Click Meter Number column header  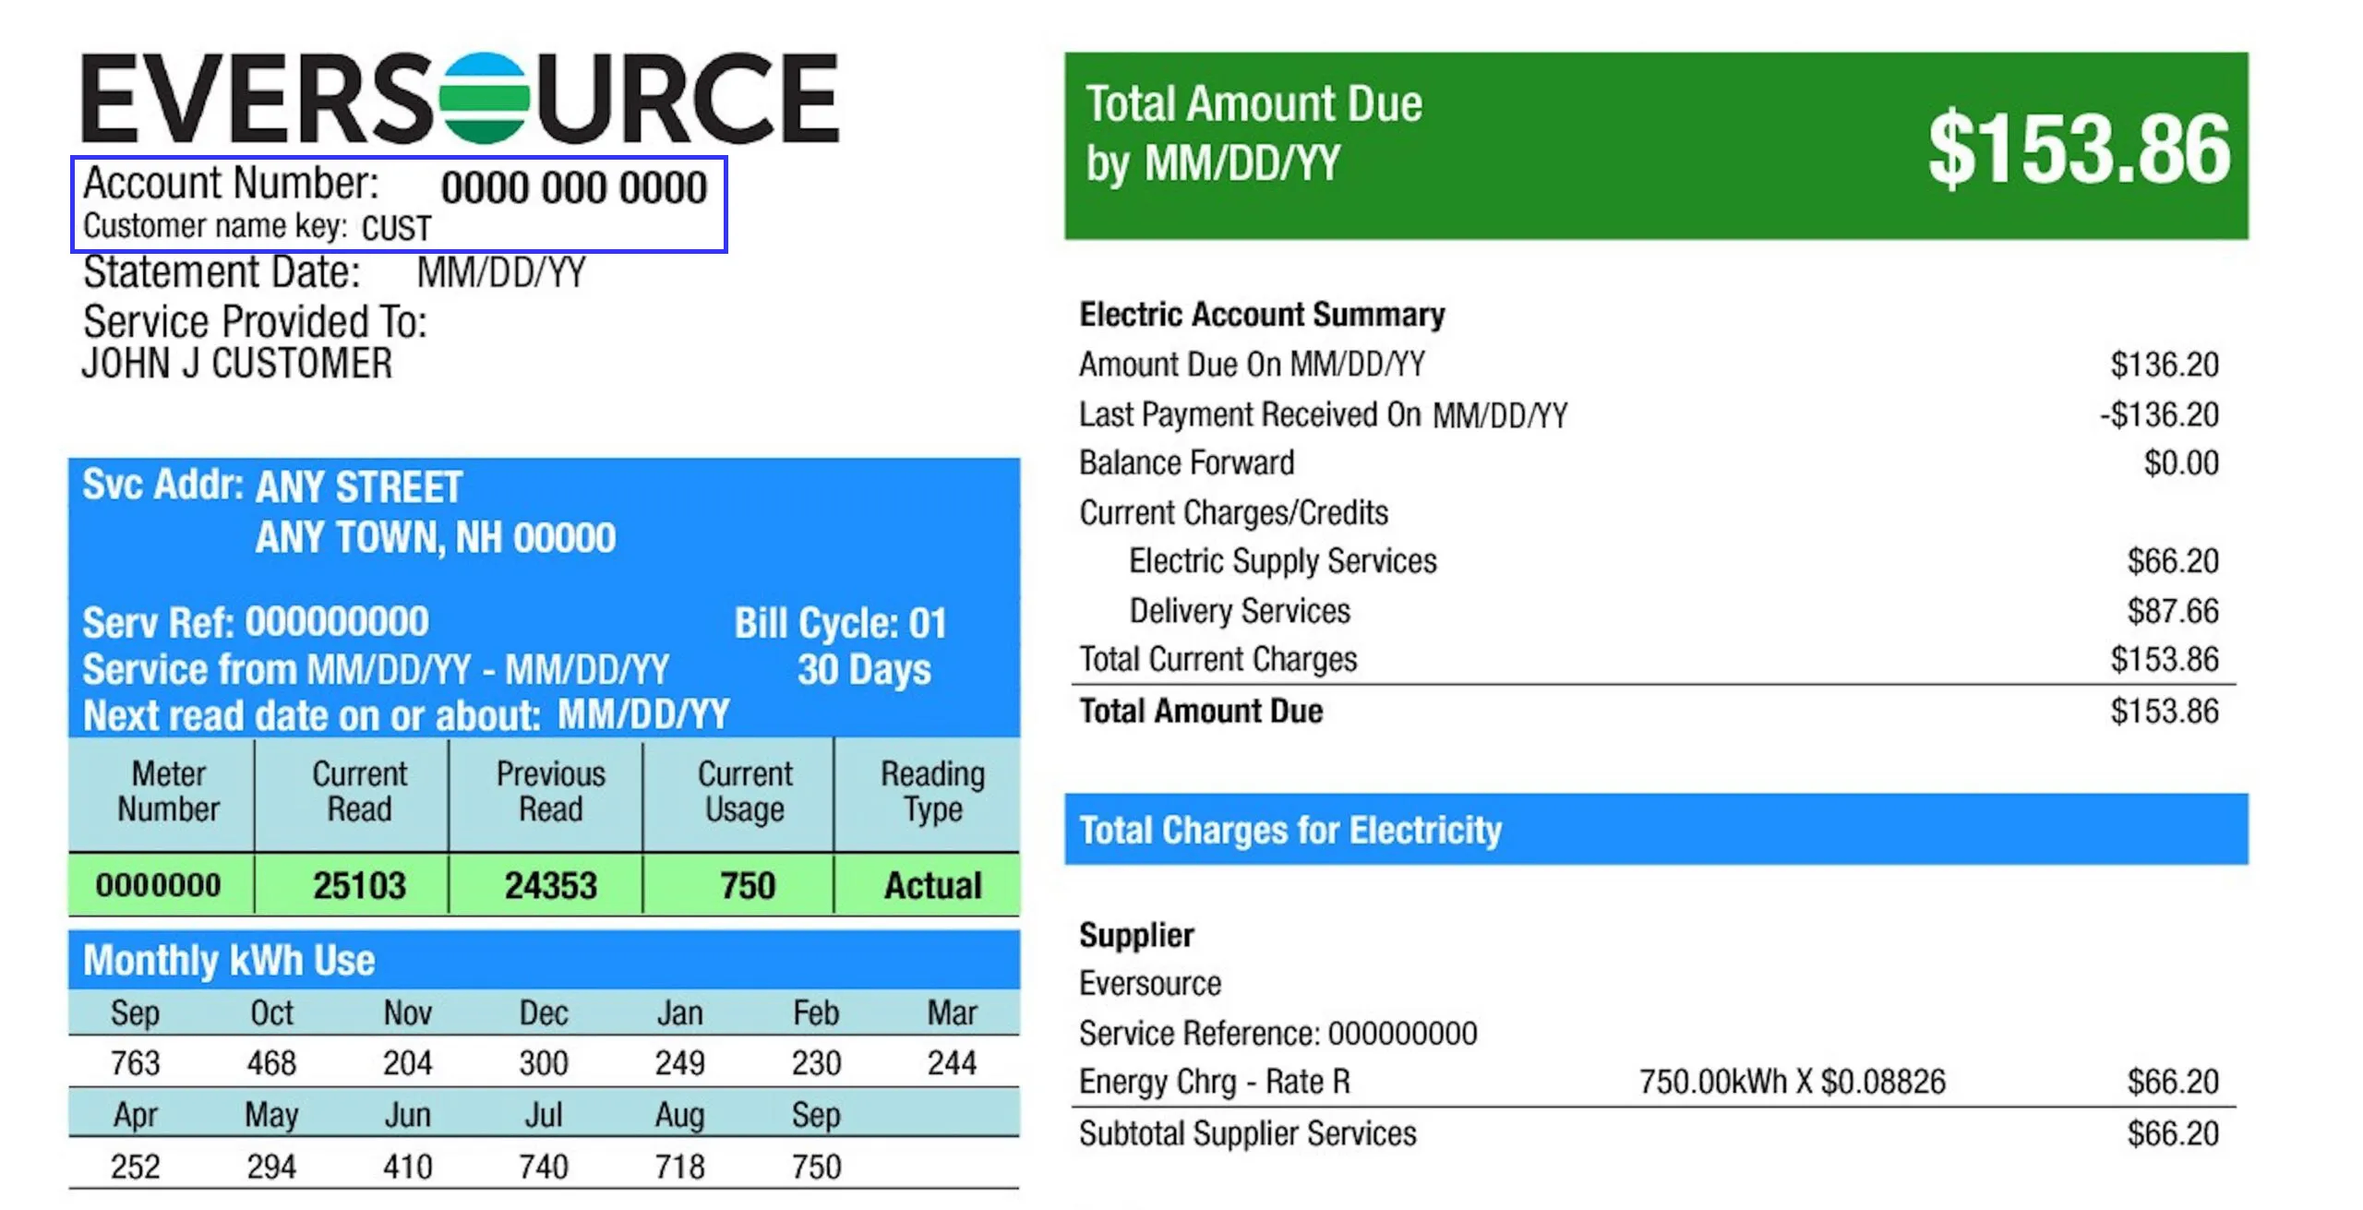pos(169,791)
